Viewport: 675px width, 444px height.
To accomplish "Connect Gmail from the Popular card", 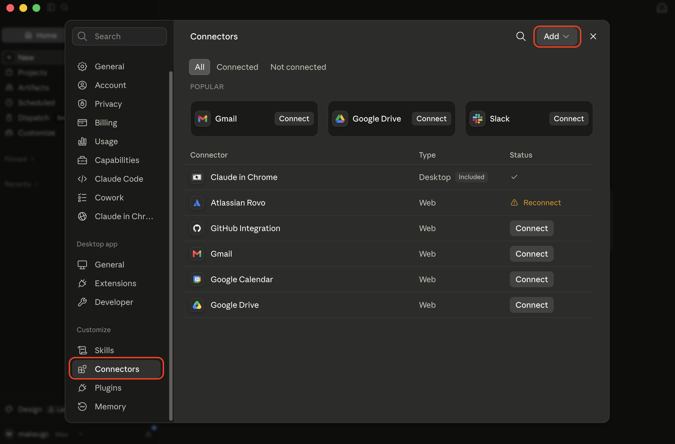I will pos(294,119).
